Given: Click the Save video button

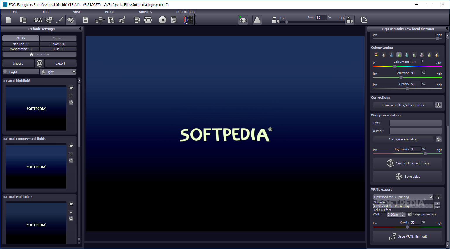Looking at the screenshot, I should click(407, 177).
